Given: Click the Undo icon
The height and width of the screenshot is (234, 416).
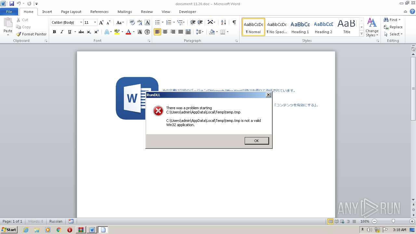Looking at the screenshot, I should pos(19,4).
